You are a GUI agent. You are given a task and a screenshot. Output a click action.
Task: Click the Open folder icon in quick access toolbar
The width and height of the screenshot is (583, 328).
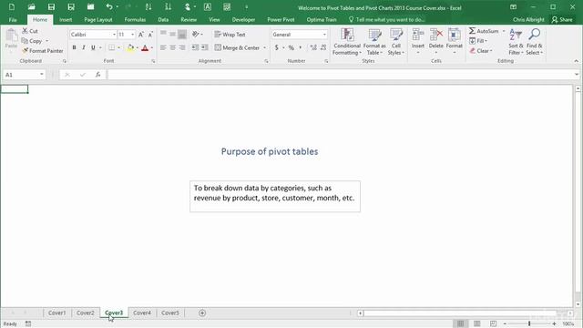tap(32, 6)
